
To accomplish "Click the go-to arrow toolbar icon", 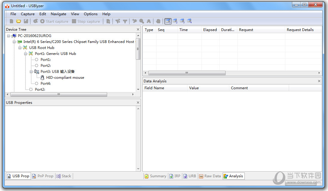I will click(x=135, y=21).
